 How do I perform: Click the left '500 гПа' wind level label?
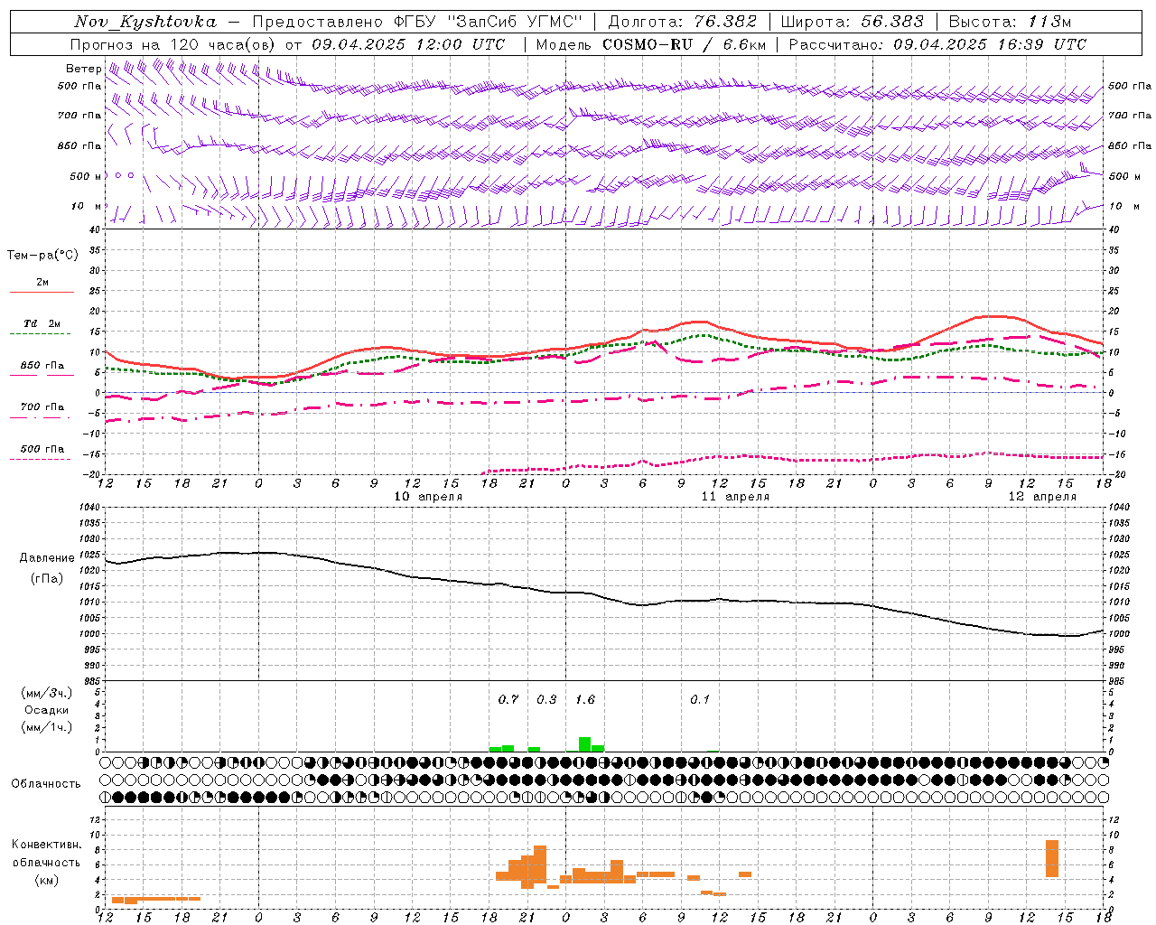[x=79, y=86]
